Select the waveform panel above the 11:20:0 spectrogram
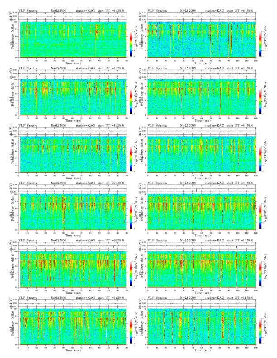Screen dimensions: 277x358 click(72, 303)
